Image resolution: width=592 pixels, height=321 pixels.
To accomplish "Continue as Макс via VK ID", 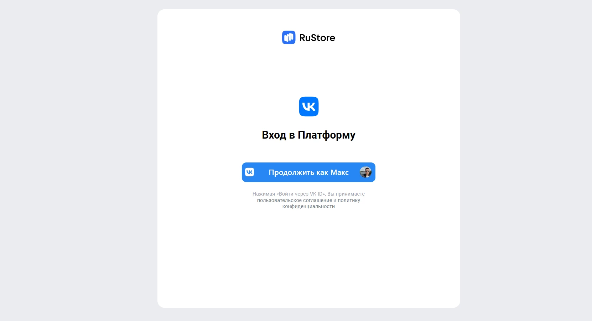I will click(308, 172).
